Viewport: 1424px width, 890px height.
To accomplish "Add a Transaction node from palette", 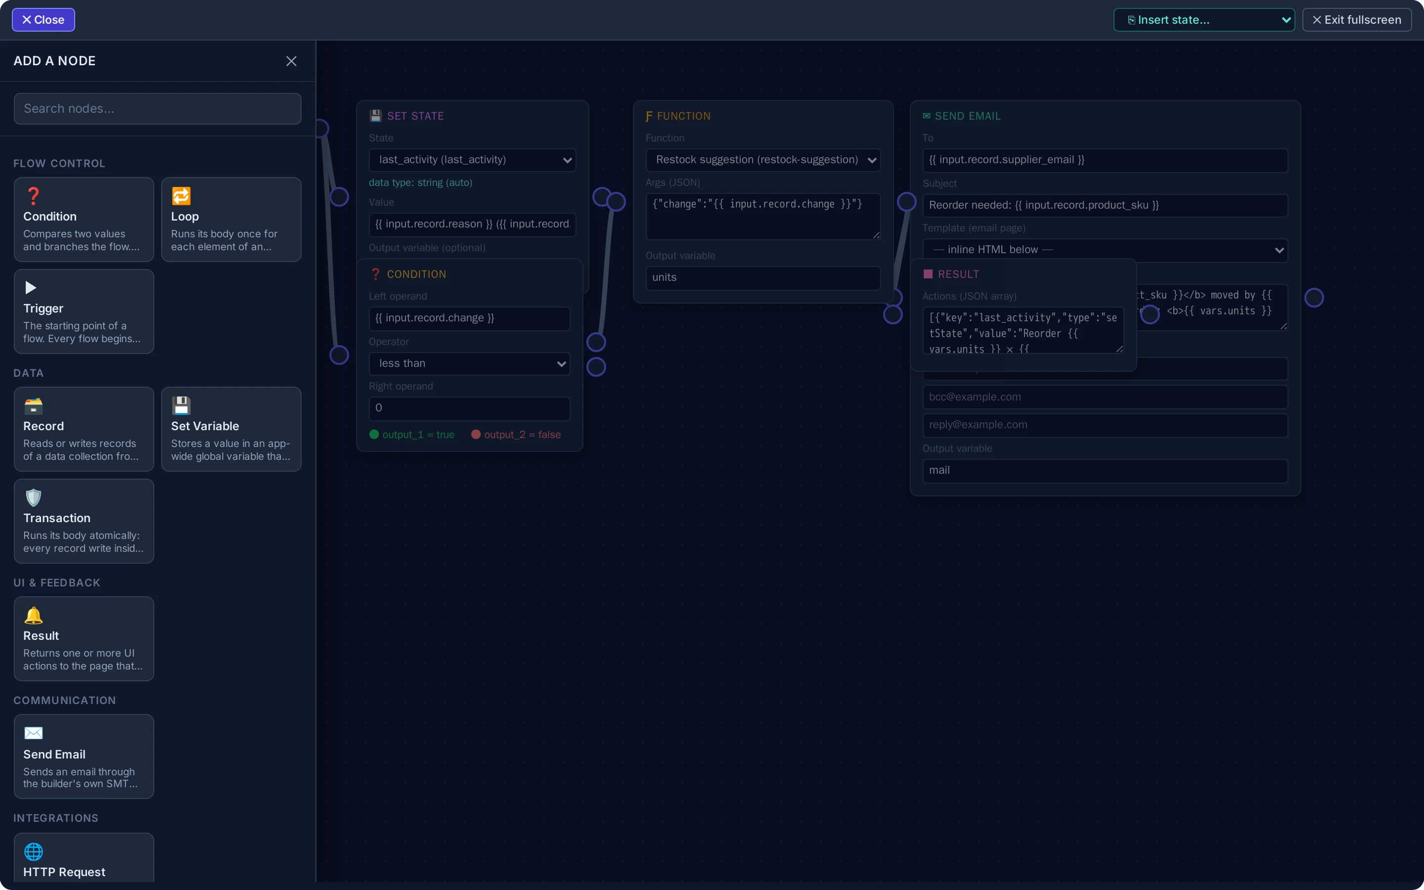I will pyautogui.click(x=84, y=521).
